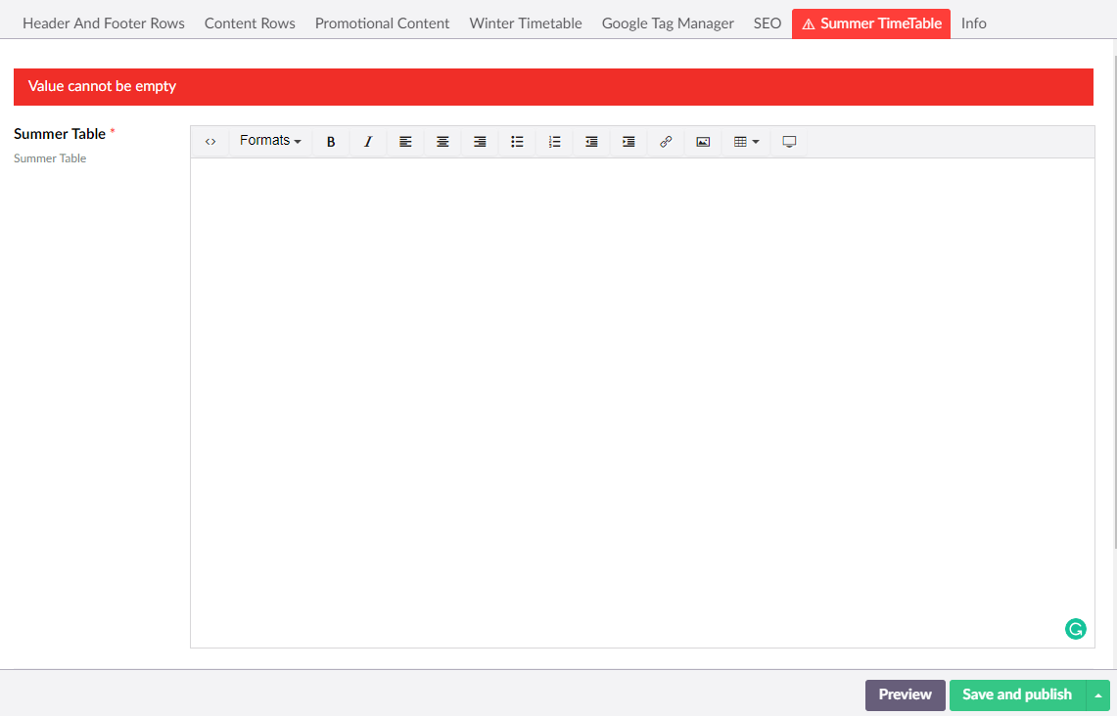Click inside the Summer Table rich text area
The height and width of the screenshot is (716, 1117).
pyautogui.click(x=642, y=402)
